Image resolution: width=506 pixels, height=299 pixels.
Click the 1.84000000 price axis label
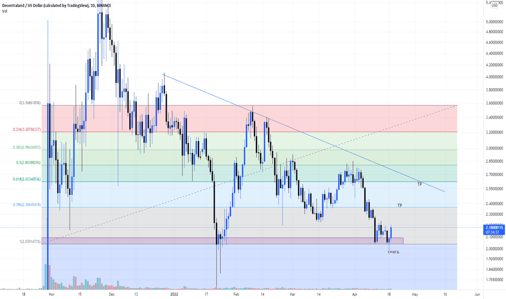(494, 269)
